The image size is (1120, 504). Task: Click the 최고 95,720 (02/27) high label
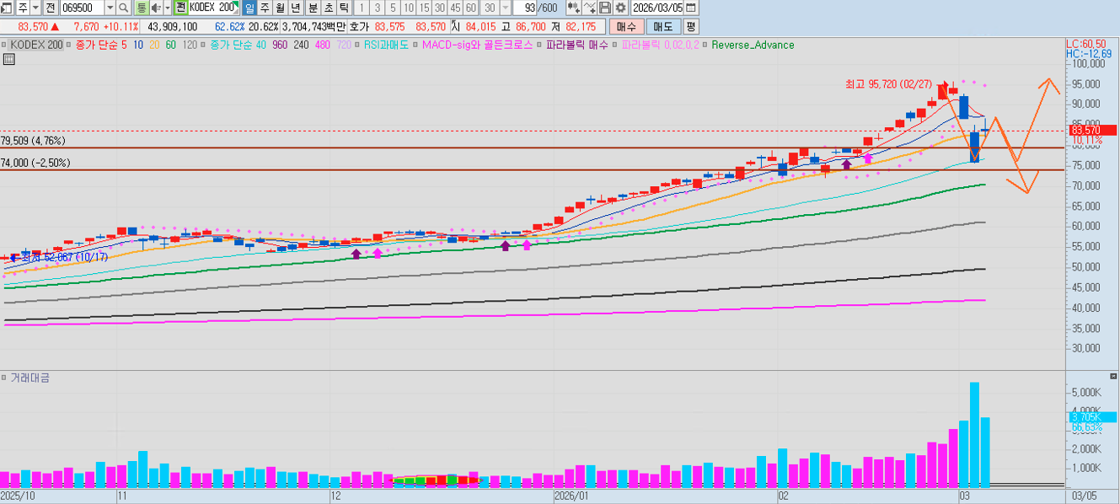click(891, 84)
